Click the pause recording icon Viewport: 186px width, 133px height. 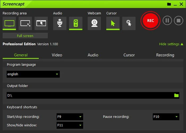167,21
